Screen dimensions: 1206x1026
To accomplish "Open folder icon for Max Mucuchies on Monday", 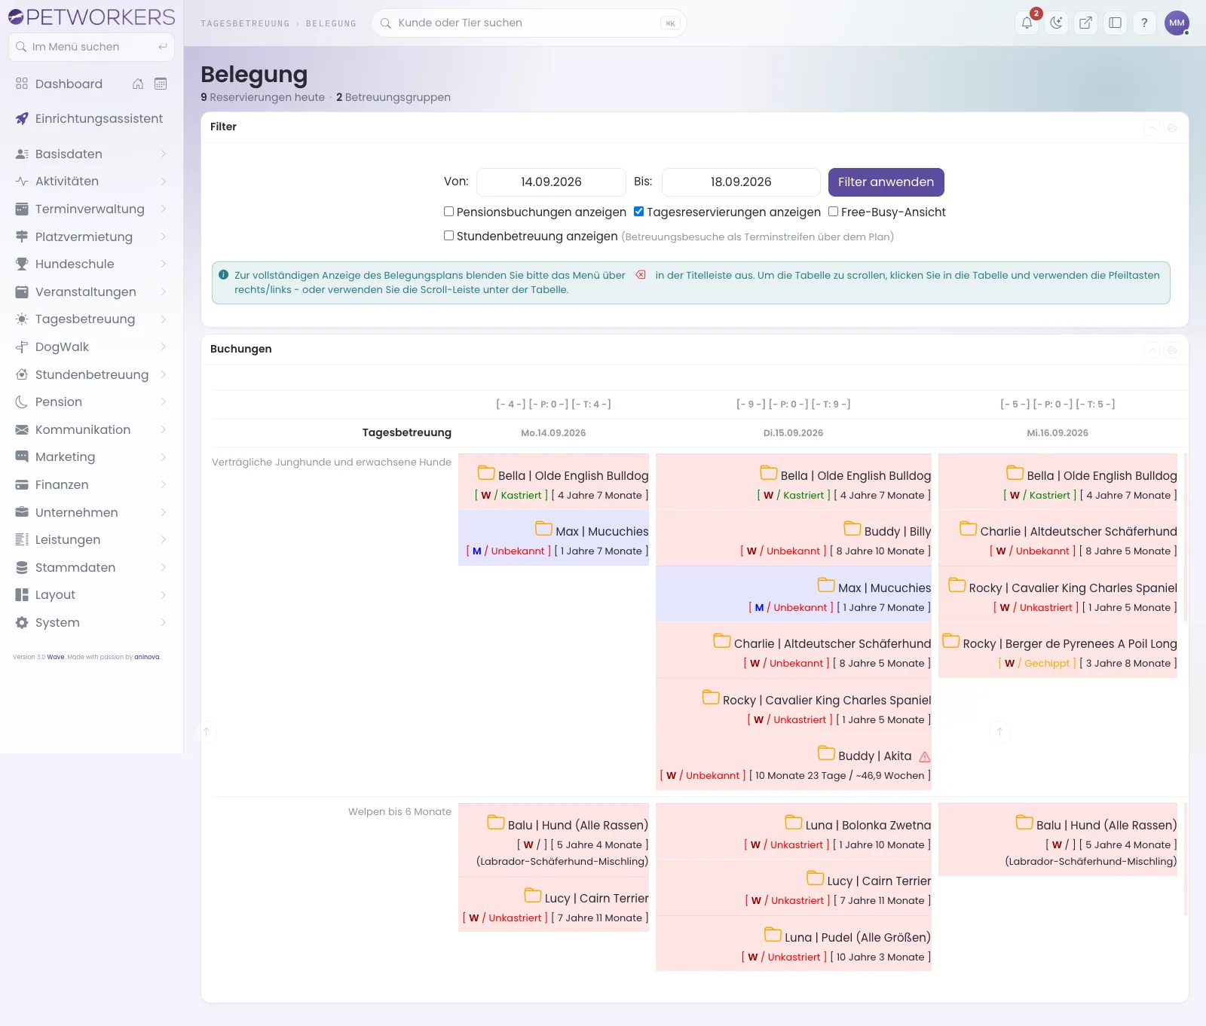I will pos(544,529).
